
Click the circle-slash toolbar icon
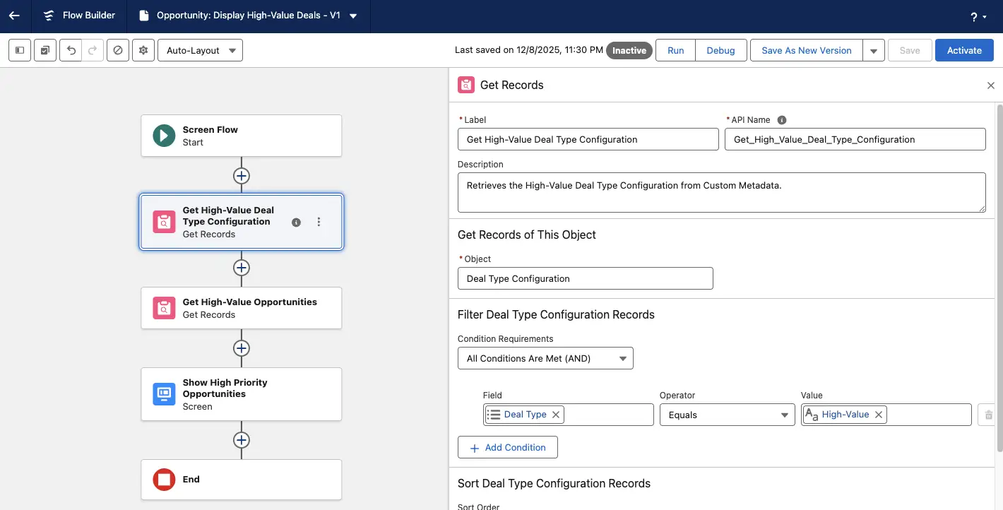click(118, 50)
